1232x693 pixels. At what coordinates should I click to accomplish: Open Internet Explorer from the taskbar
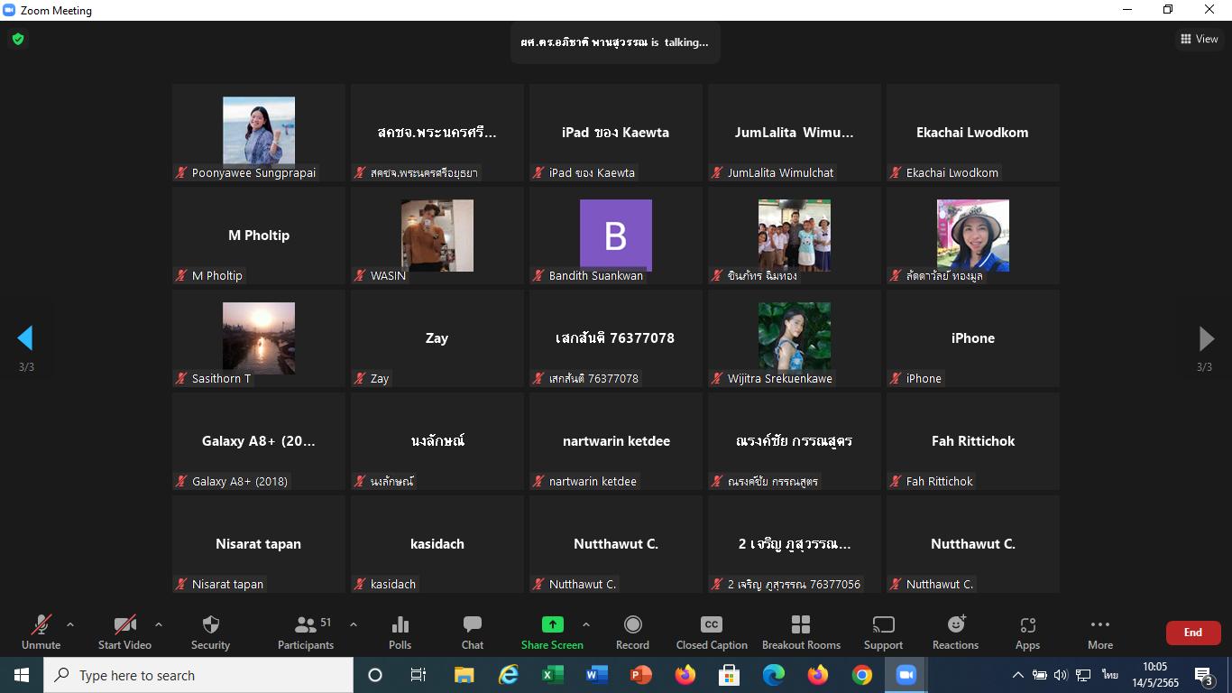coord(509,675)
